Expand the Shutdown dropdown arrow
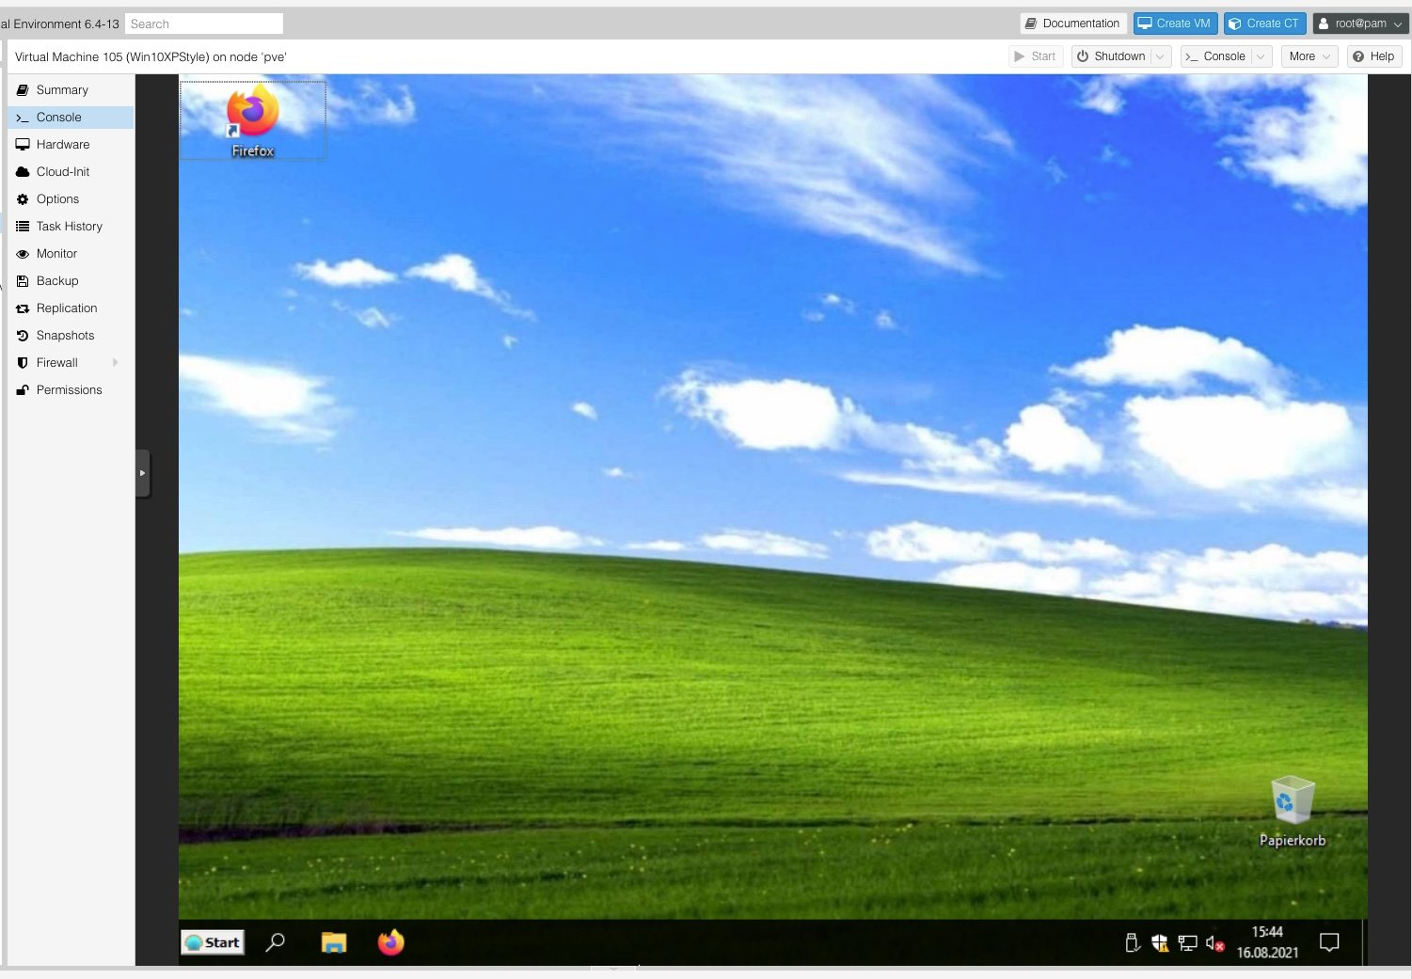This screenshot has height=979, width=1412. coord(1161,56)
